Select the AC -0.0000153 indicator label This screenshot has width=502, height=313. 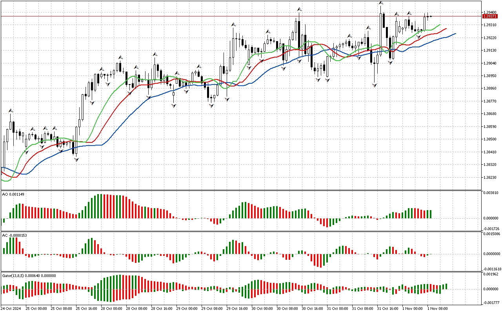point(15,235)
